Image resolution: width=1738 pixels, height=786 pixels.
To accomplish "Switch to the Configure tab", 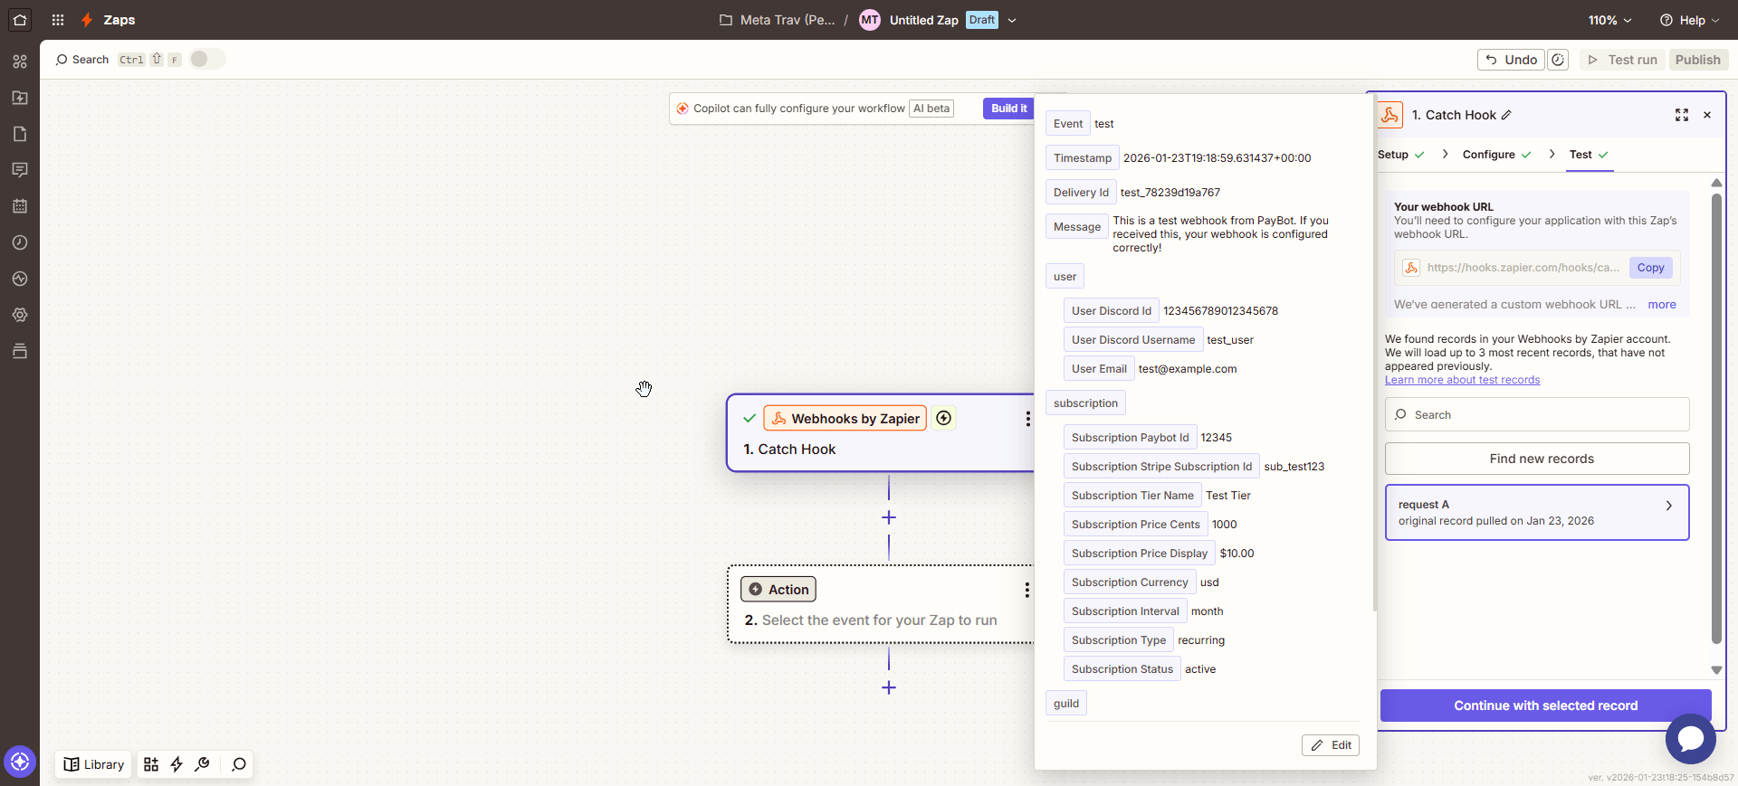I will [1496, 155].
